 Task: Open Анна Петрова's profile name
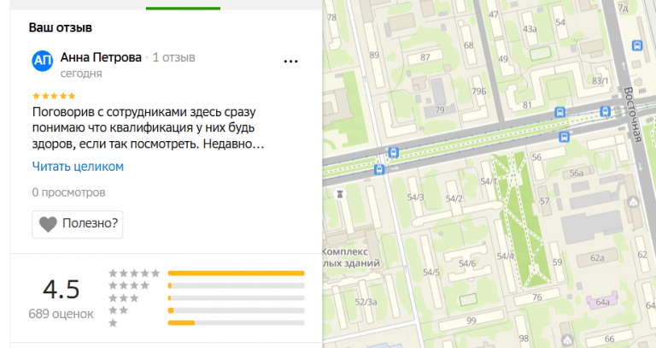(x=101, y=57)
